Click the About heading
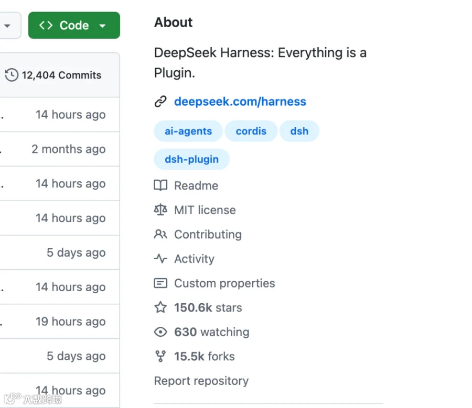This screenshot has width=472, height=408. [173, 22]
